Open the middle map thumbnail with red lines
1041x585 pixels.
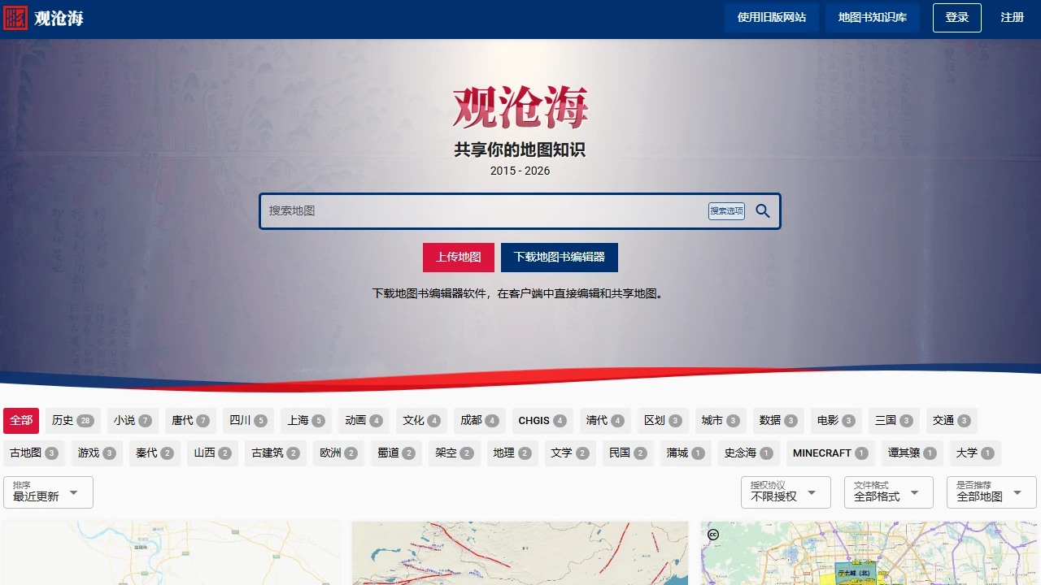click(520, 552)
